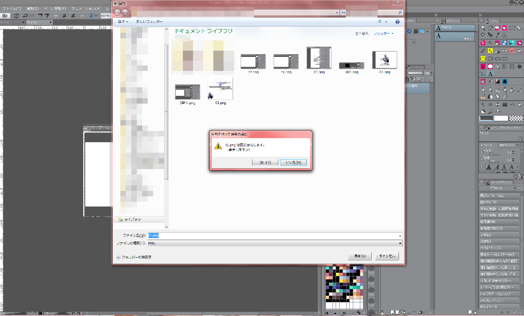This screenshot has height=316, width=524.
Task: Open the 整理 dropdown in Save dialog
Action: [x=123, y=22]
